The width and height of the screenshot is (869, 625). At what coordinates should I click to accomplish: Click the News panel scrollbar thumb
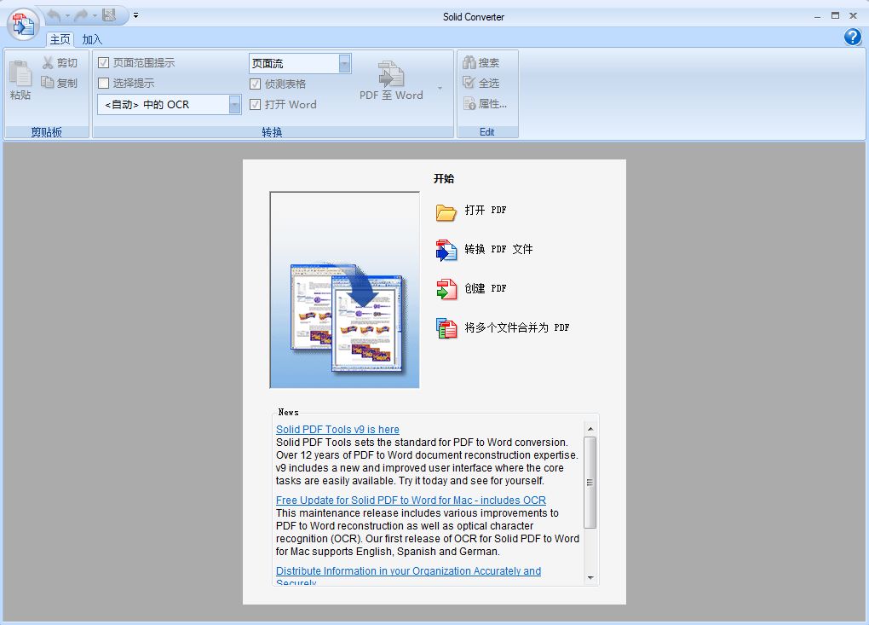(x=590, y=483)
